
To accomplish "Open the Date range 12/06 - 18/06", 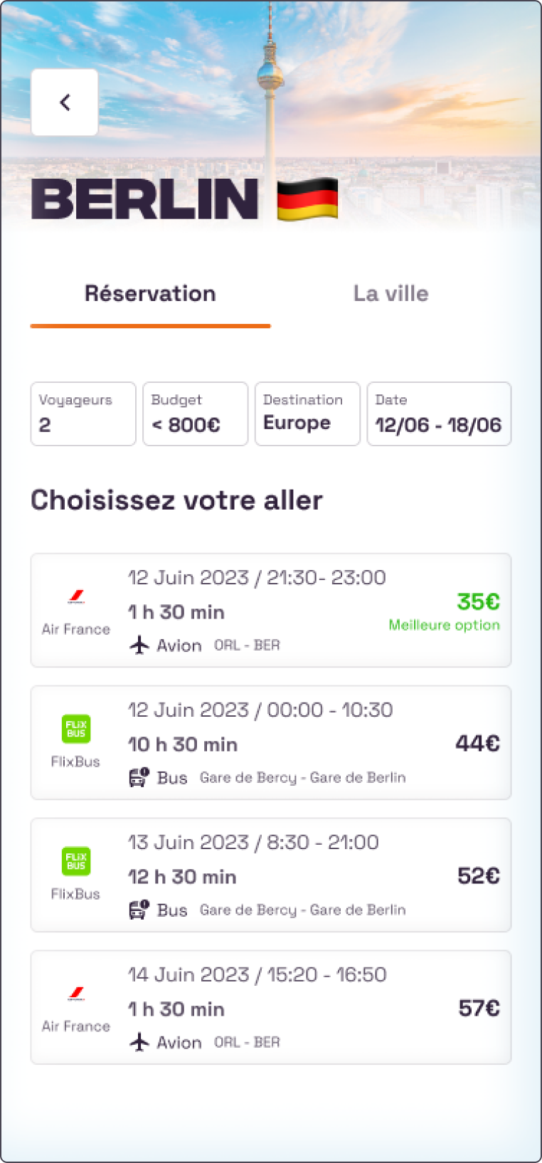I will 439,414.
